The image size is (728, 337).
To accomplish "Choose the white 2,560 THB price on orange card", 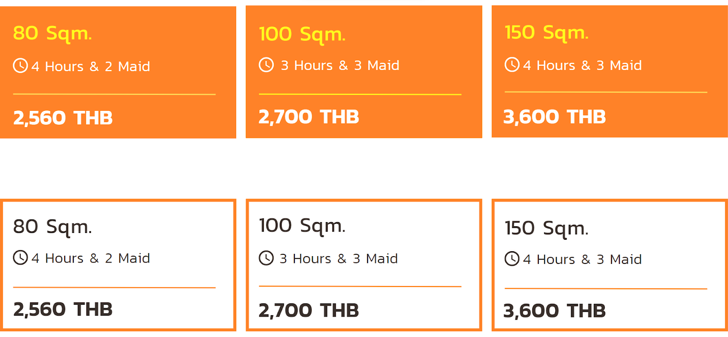I will pyautogui.click(x=63, y=118).
